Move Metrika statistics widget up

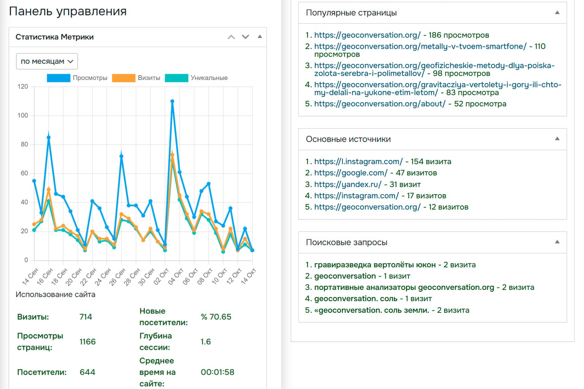click(x=231, y=37)
